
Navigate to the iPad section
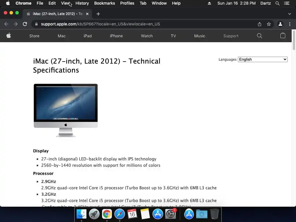click(88, 36)
